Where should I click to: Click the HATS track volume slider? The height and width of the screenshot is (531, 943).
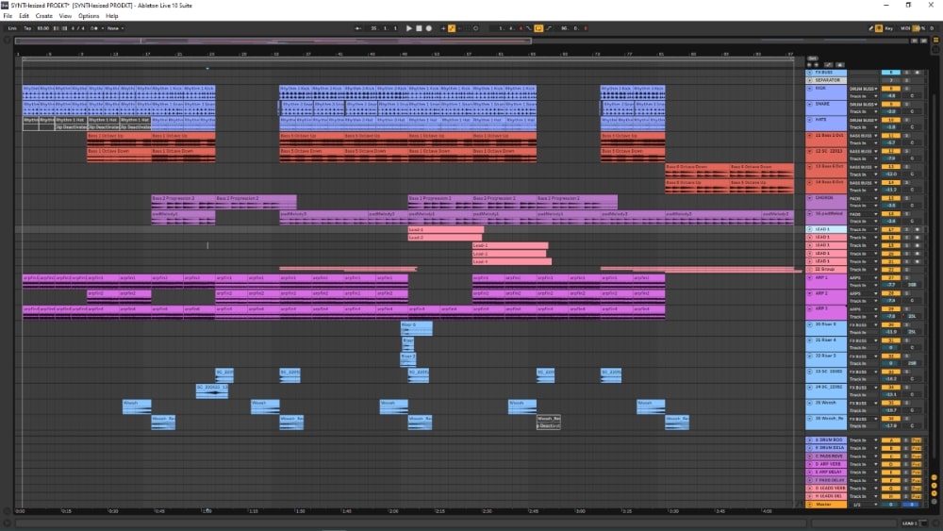(x=889, y=126)
